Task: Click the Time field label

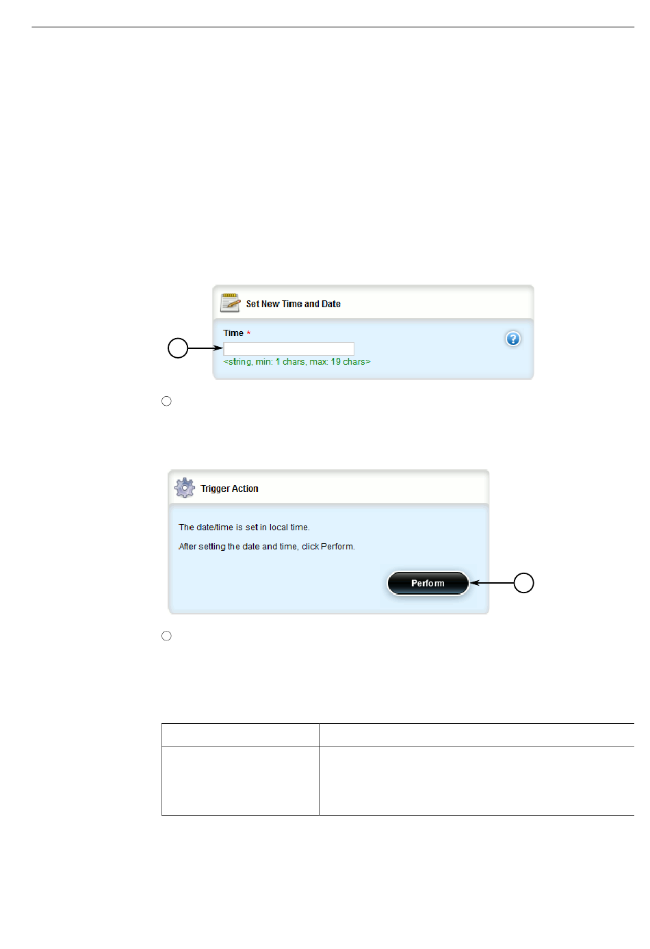Action: 233,333
